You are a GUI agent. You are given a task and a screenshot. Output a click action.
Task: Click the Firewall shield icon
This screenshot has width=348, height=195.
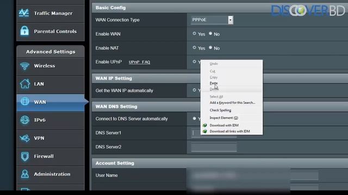tap(24, 156)
